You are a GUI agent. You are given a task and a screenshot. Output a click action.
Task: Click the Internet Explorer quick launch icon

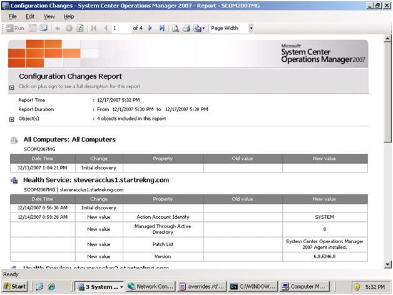[52, 286]
